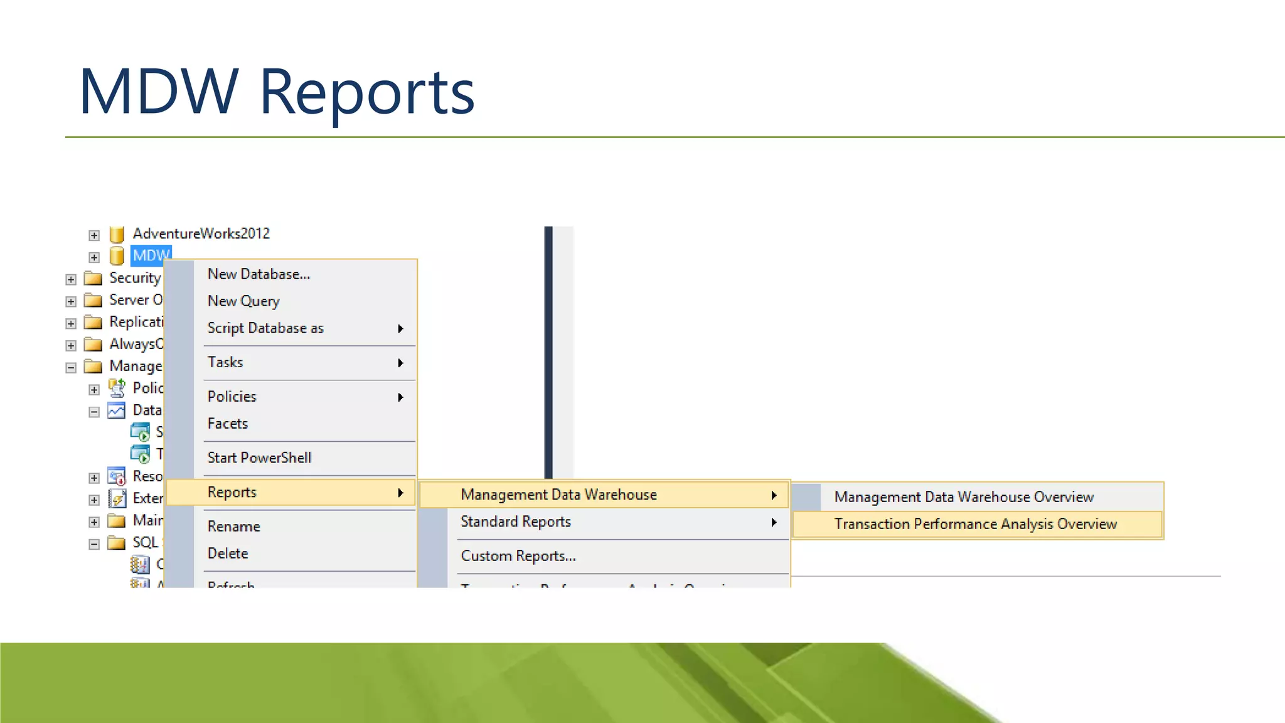Collapse the Data Collection node
This screenshot has width=1285, height=723.
[x=94, y=412]
